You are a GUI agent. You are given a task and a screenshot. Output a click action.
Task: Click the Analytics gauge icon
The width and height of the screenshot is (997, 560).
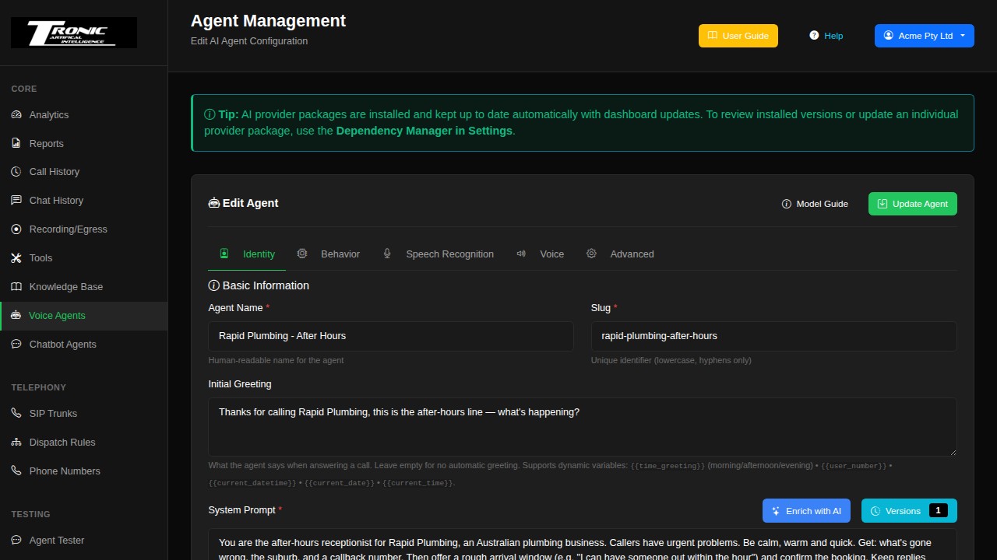coord(16,115)
